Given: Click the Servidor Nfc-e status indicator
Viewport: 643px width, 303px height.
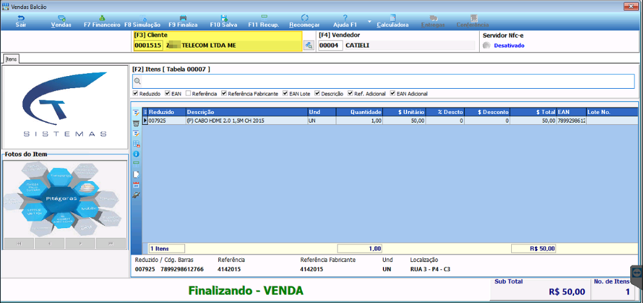Looking at the screenshot, I should pos(487,45).
